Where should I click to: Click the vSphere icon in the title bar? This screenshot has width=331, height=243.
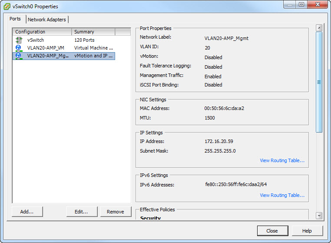(x=7, y=7)
